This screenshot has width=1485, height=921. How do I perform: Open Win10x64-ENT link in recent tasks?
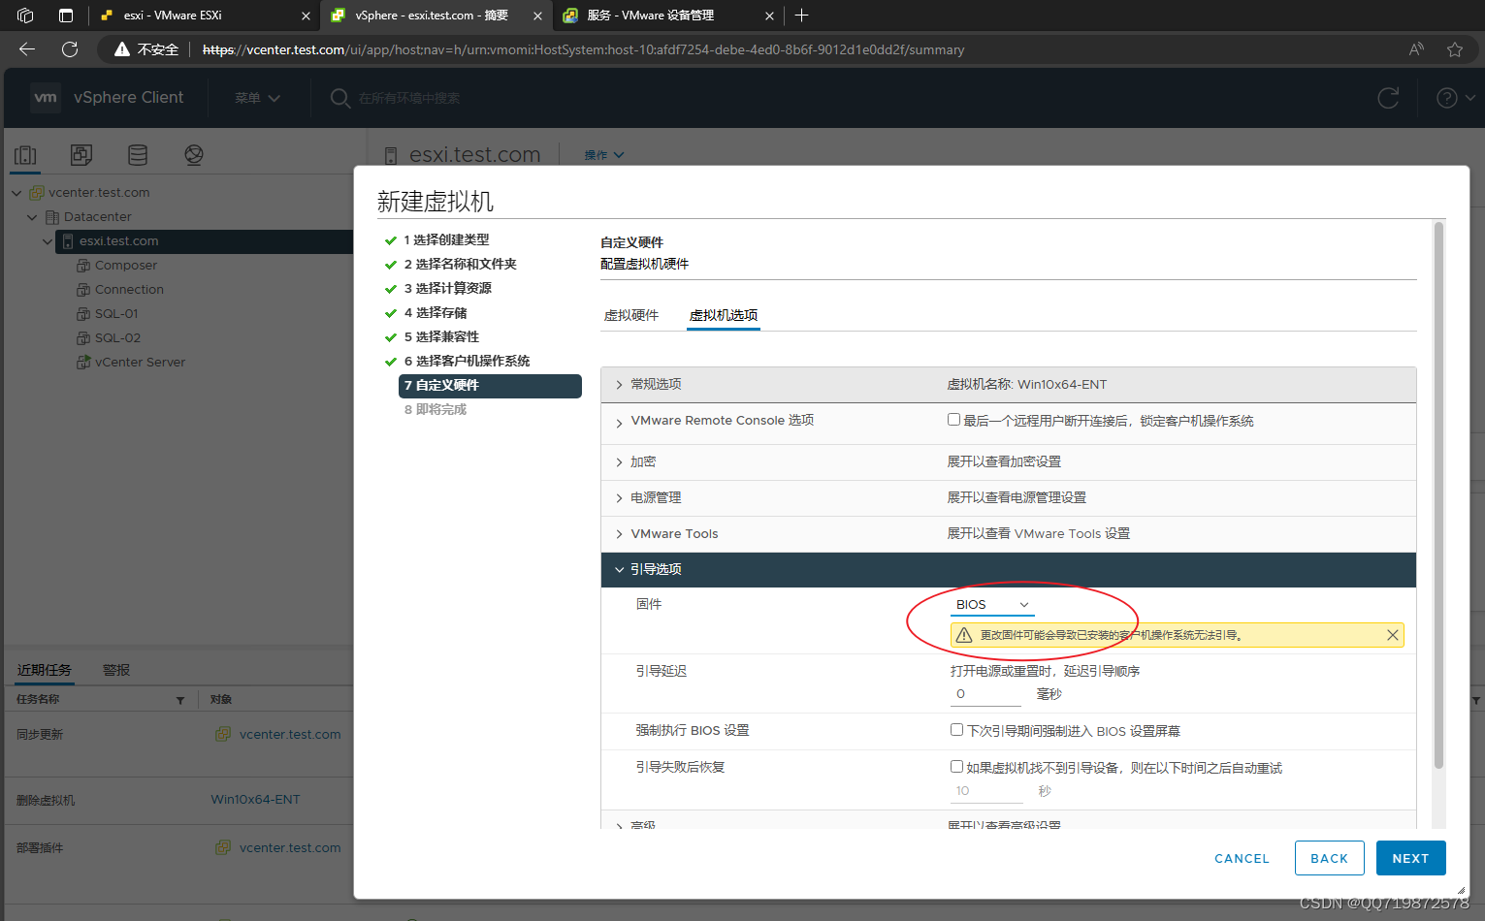[255, 800]
